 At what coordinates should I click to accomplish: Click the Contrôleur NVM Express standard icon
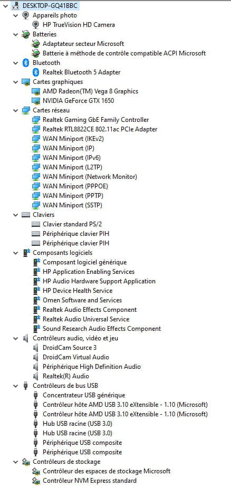(36, 481)
